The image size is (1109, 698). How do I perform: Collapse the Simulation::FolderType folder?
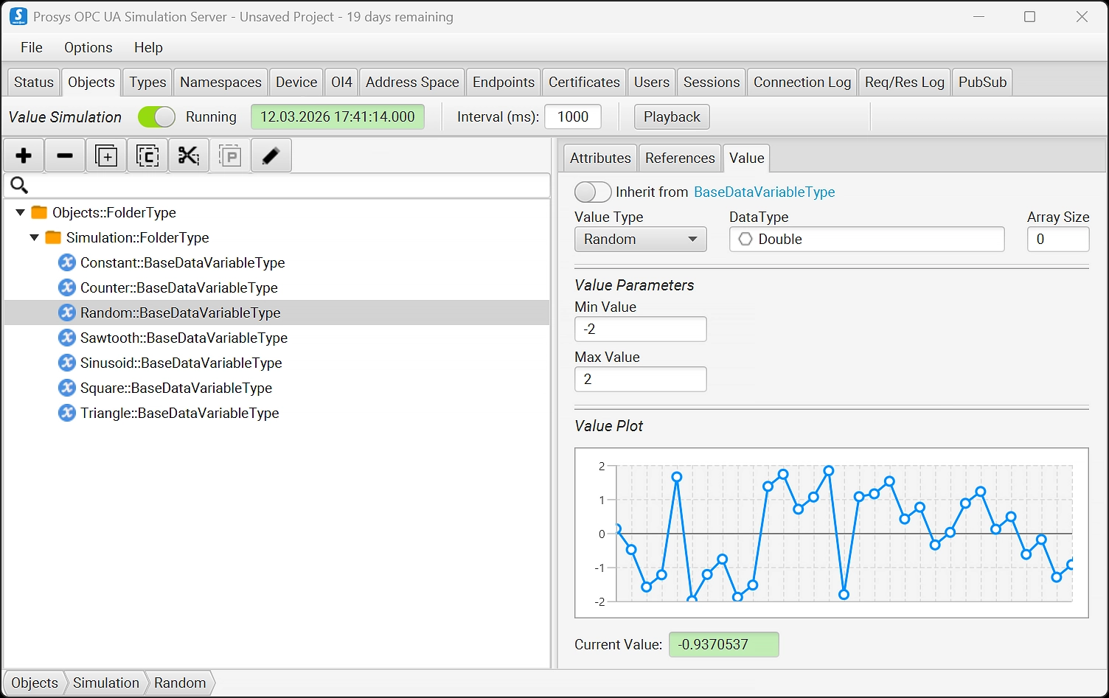click(34, 237)
